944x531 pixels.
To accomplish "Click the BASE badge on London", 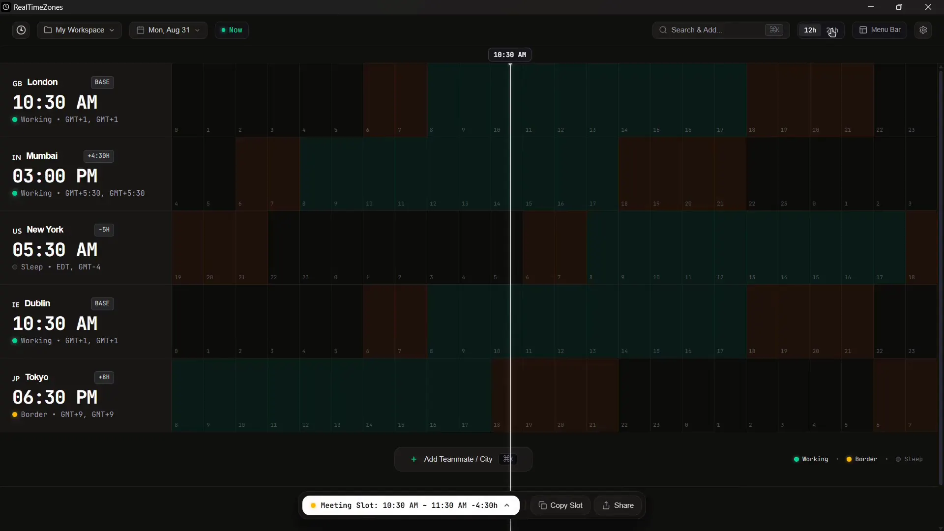I will (x=102, y=82).
